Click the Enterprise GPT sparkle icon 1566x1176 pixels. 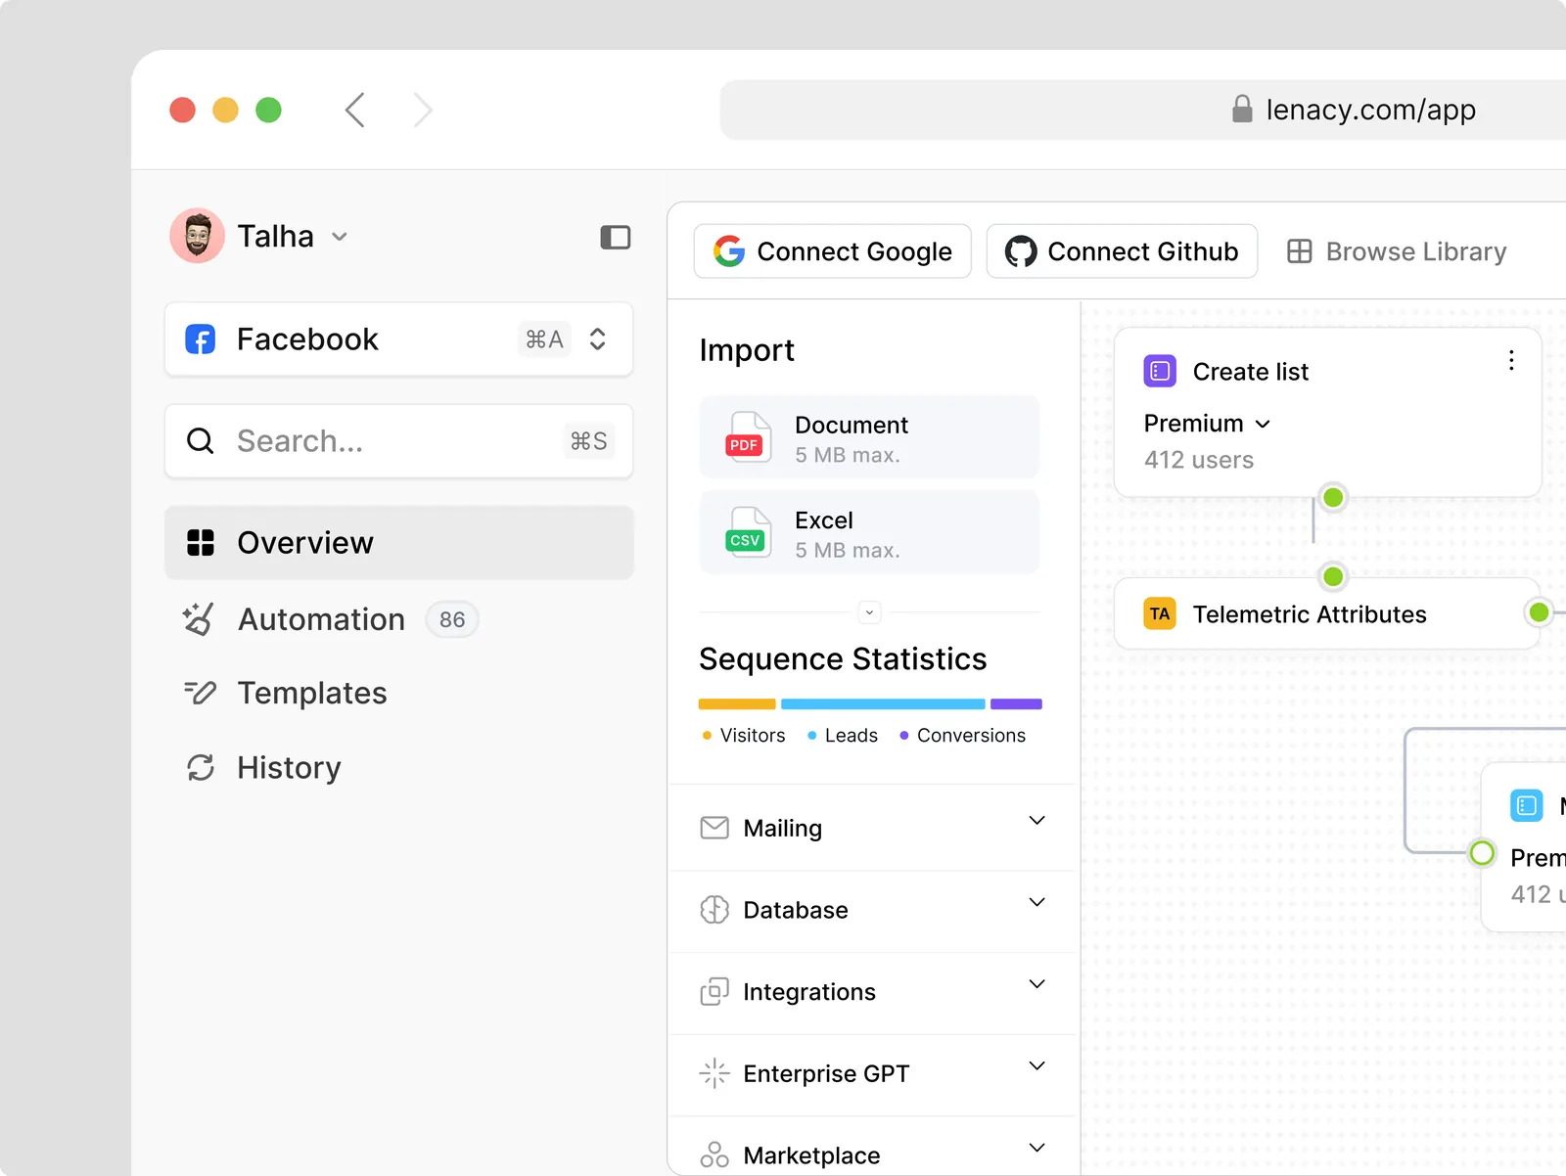714,1073
